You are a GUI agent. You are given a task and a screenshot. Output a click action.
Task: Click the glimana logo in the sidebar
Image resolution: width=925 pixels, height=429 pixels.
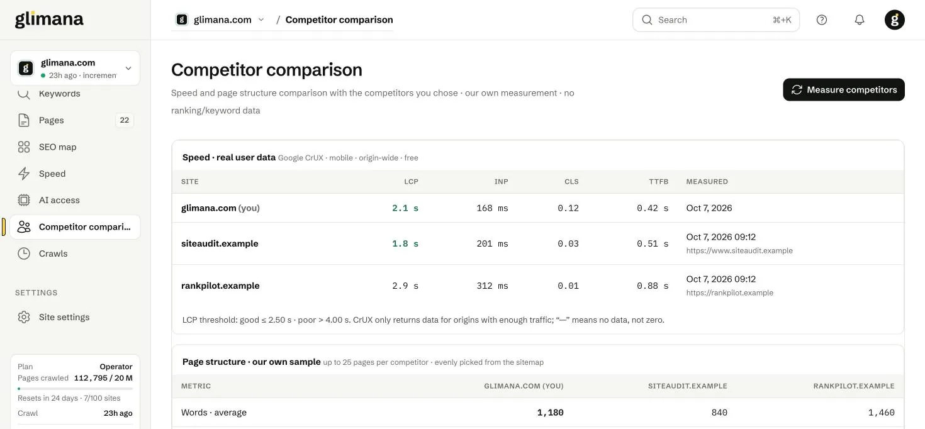coord(49,19)
